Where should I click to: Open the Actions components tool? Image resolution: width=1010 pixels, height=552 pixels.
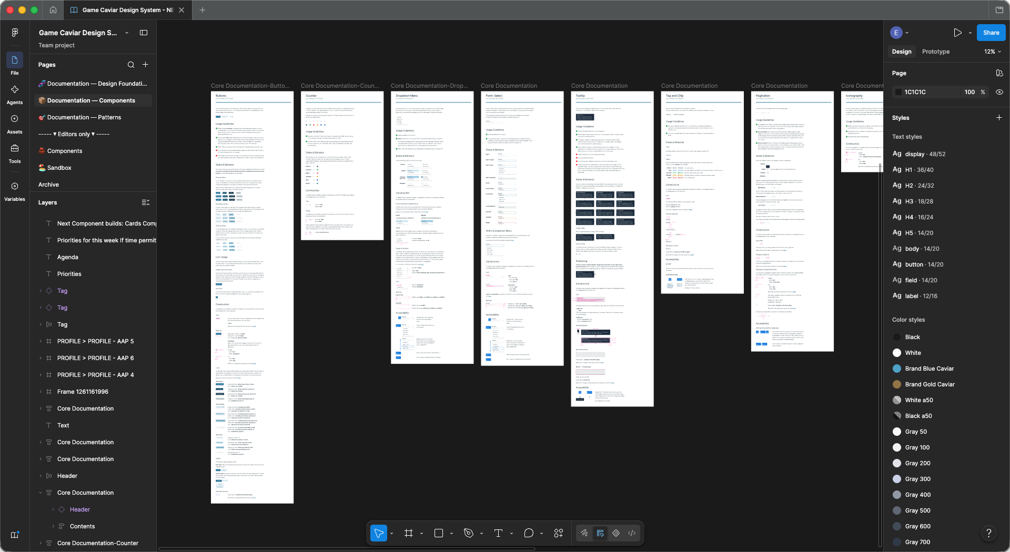(x=559, y=533)
